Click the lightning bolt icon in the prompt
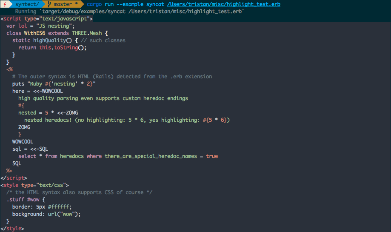The height and width of the screenshot is (232, 391). [x=5, y=4]
